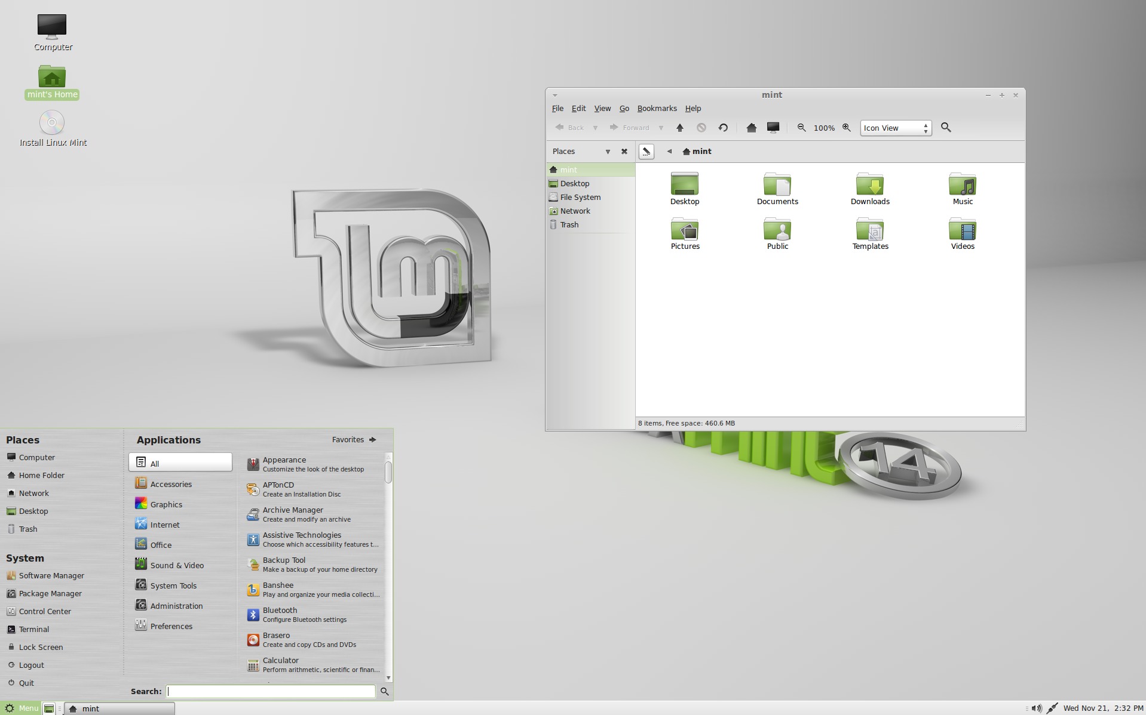This screenshot has height=715, width=1146.
Task: Open the Edit menu in Caja
Action: [578, 108]
